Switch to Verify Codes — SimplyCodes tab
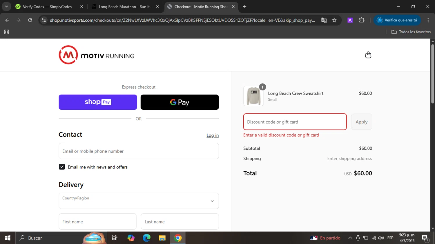The height and width of the screenshot is (244, 435). 47,7
